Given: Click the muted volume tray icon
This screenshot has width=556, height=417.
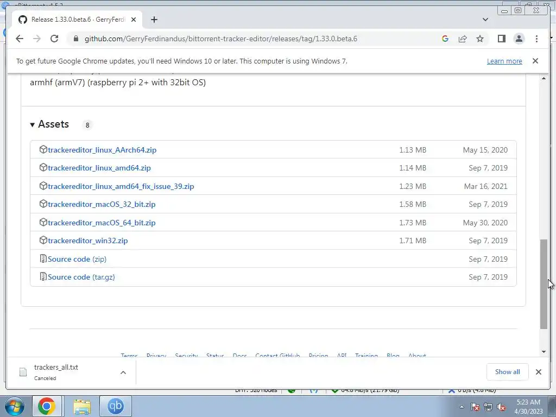Looking at the screenshot, I should tap(501, 407).
